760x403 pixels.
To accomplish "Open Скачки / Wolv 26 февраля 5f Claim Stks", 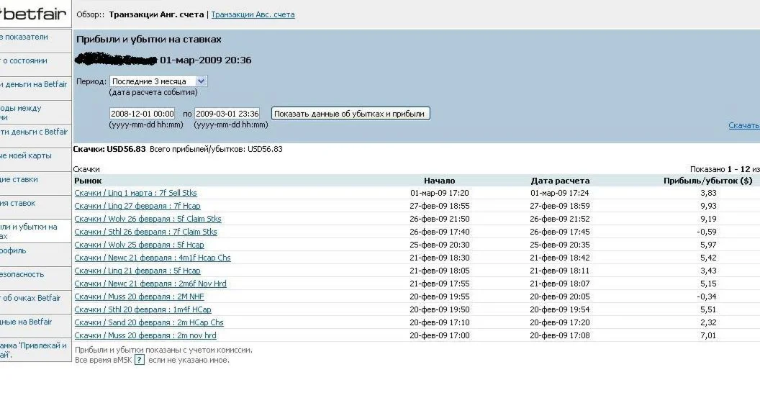I will pos(148,219).
